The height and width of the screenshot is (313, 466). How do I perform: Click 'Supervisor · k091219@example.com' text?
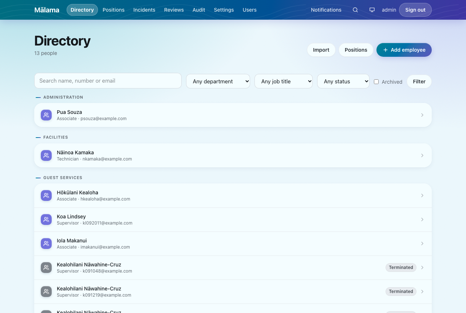pos(94,295)
